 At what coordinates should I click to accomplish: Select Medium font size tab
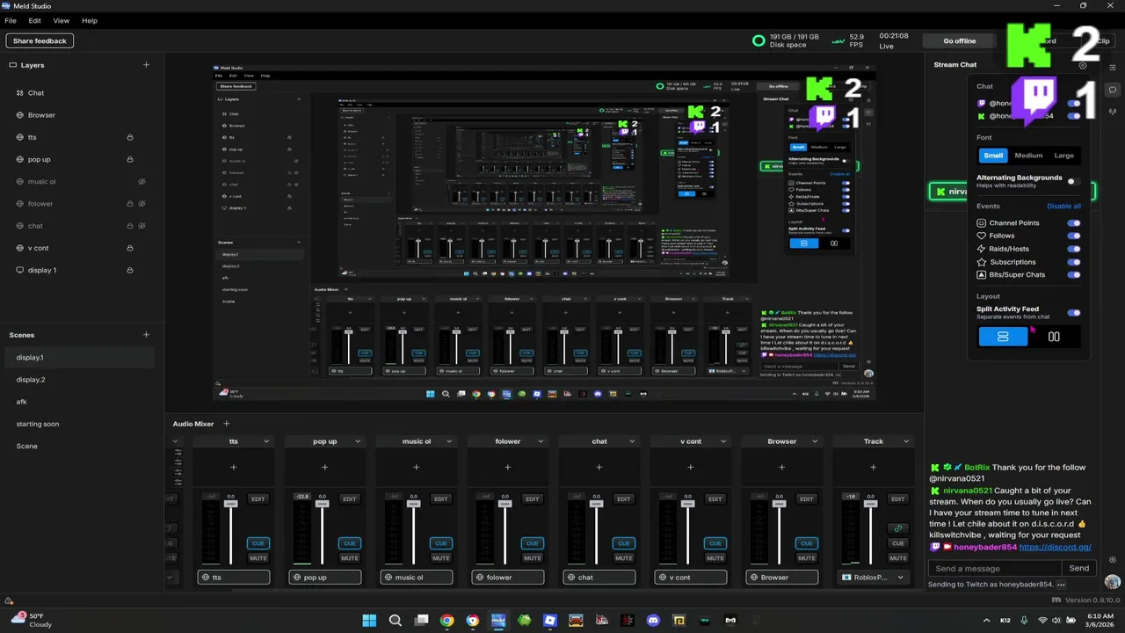(x=1028, y=156)
